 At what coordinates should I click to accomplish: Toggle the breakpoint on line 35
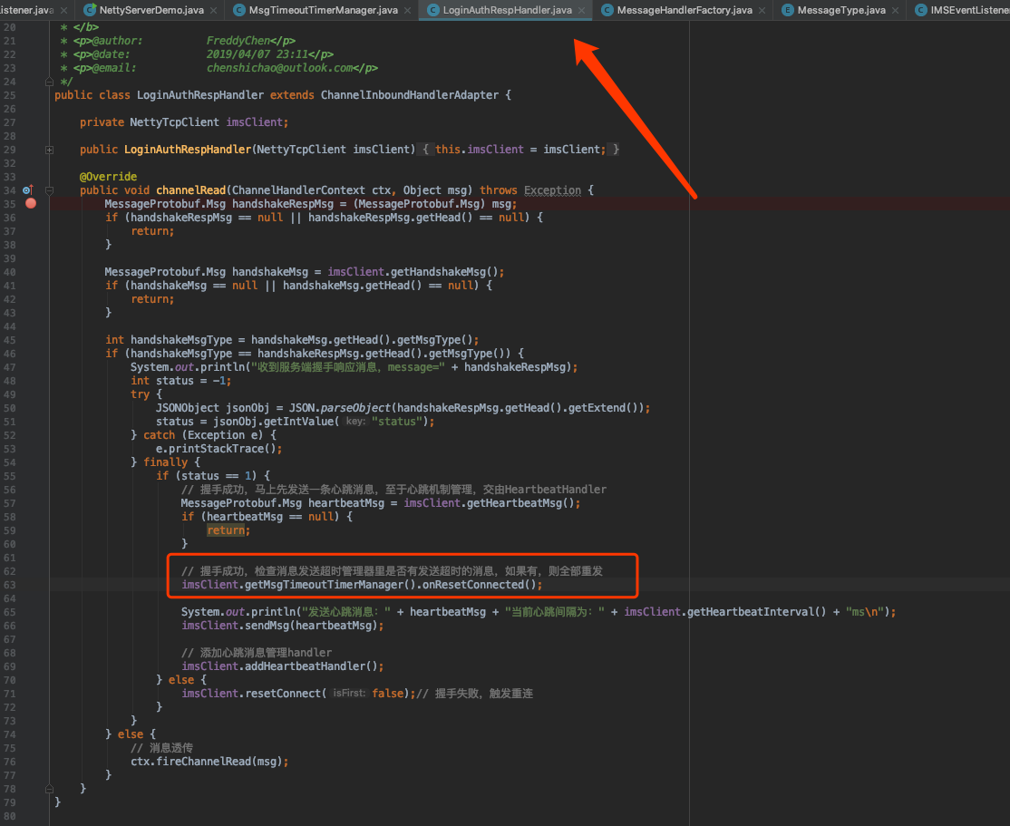pos(30,203)
